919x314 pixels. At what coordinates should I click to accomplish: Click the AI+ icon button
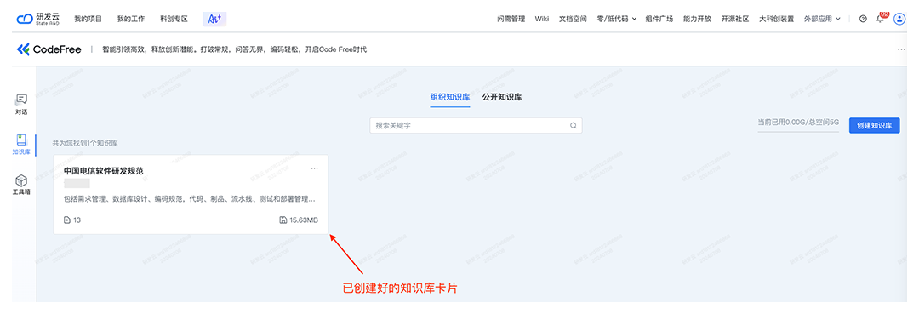(214, 19)
